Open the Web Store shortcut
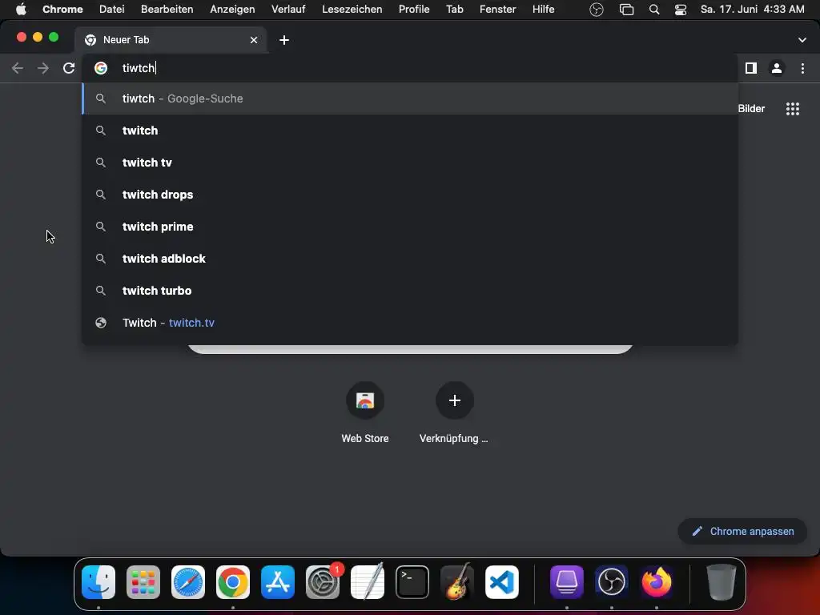This screenshot has height=615, width=820. tap(365, 413)
